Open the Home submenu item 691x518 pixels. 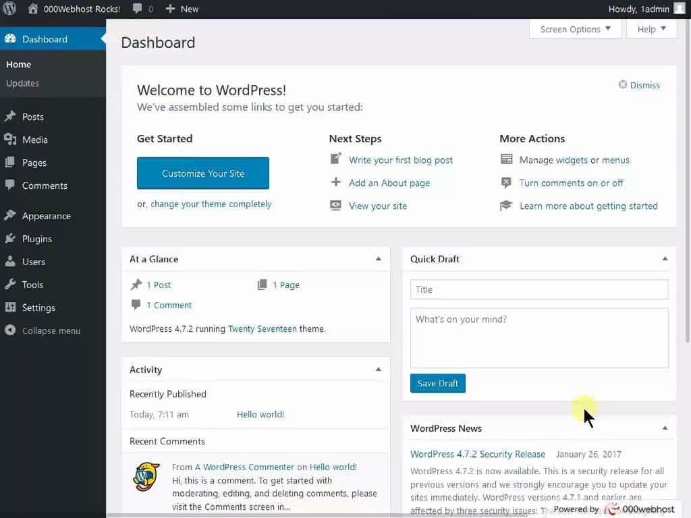(18, 64)
